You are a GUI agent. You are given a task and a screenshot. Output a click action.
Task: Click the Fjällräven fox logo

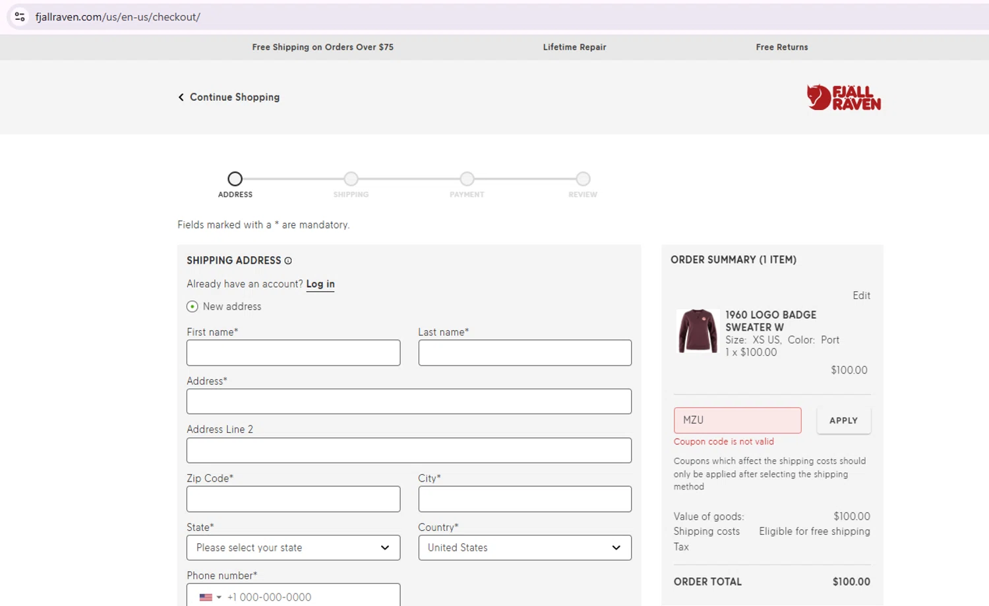843,97
